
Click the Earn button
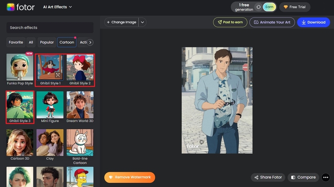[x=269, y=7]
